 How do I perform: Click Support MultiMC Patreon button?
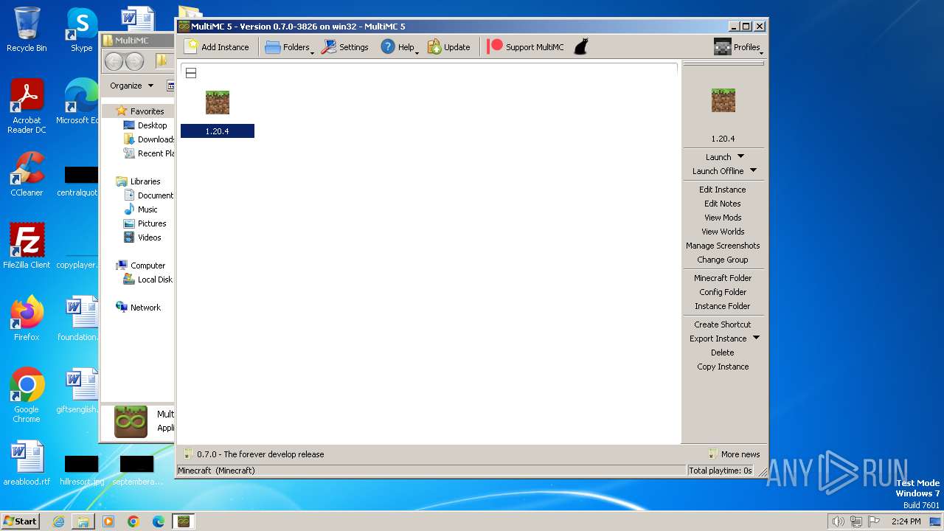pos(526,47)
